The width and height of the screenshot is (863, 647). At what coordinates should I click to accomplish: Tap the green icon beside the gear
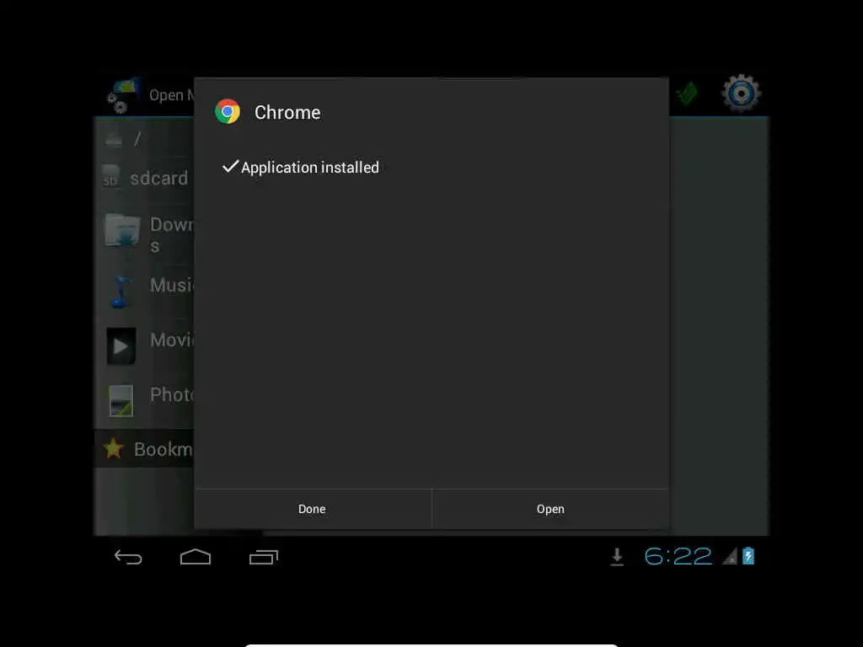pyautogui.click(x=687, y=94)
